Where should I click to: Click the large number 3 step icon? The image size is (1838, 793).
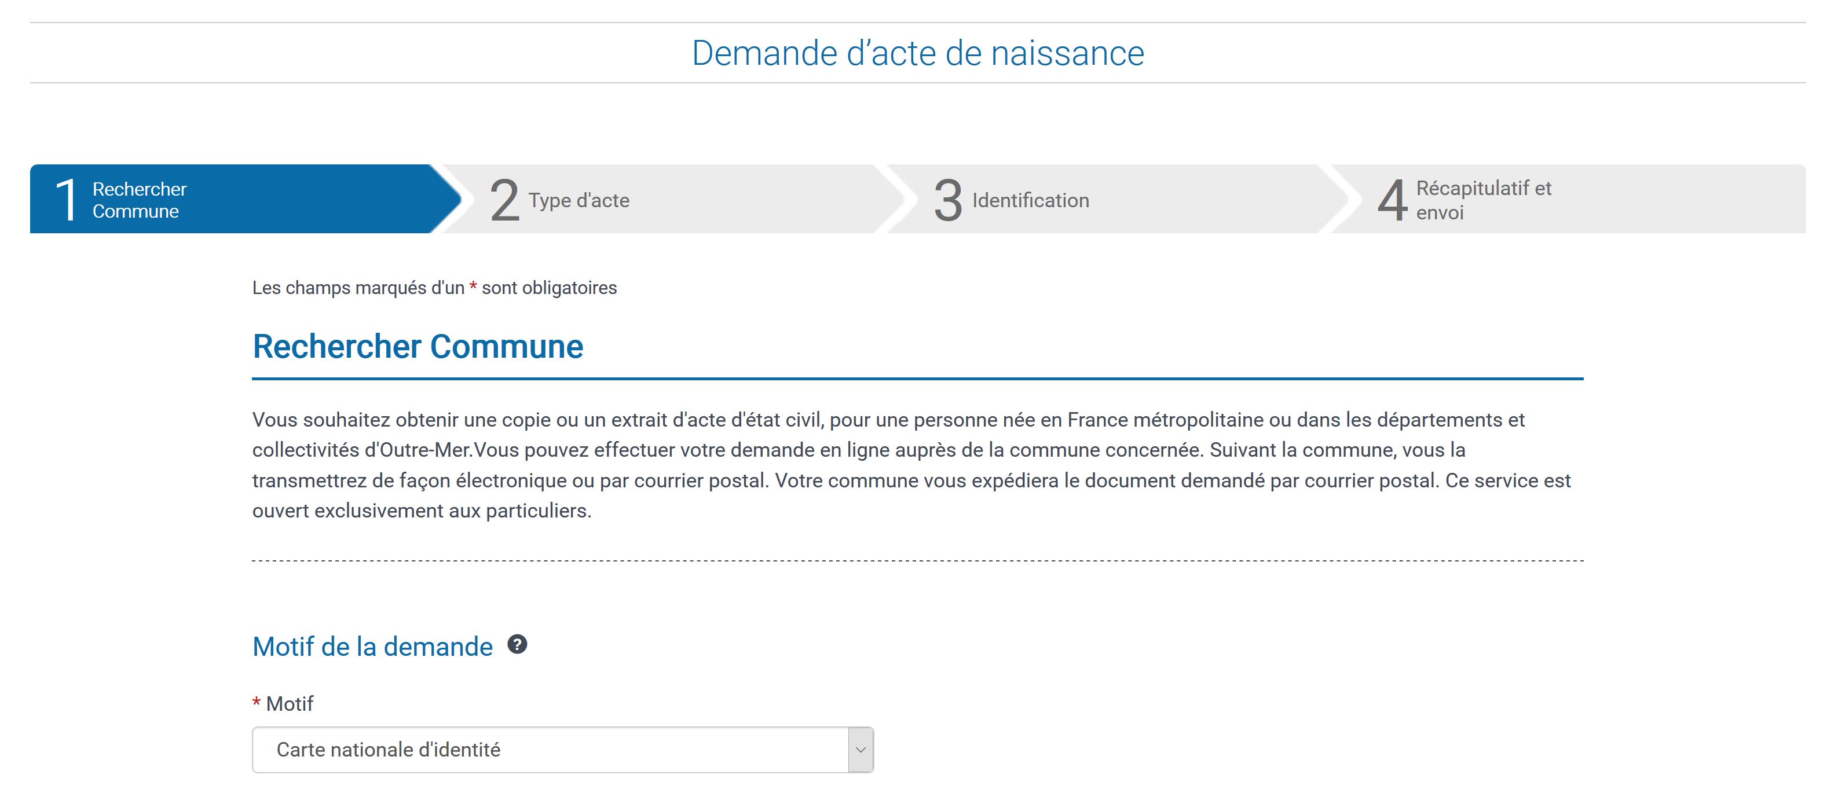(947, 200)
